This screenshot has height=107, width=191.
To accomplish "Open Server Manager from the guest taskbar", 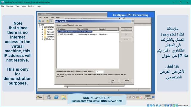I will pos(49,97).
